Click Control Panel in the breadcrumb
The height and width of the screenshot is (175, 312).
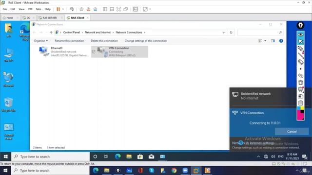point(72,33)
